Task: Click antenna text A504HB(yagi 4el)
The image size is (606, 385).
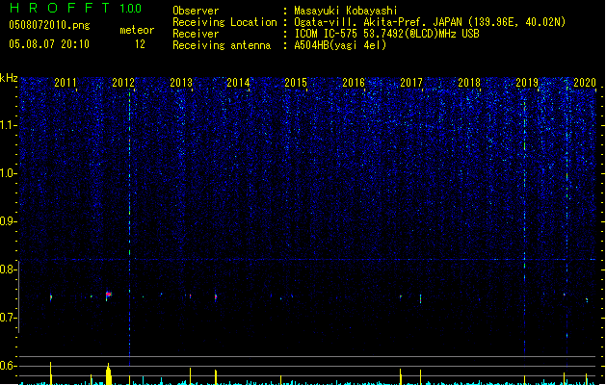Action: 340,45
